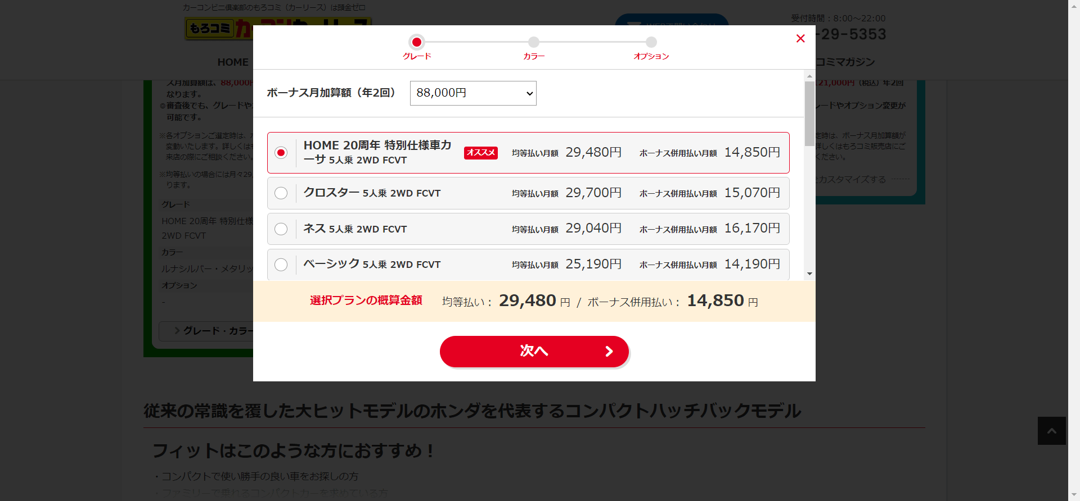Click the ボーナス月加算額（年2回） label
The height and width of the screenshot is (501, 1080).
331,93
